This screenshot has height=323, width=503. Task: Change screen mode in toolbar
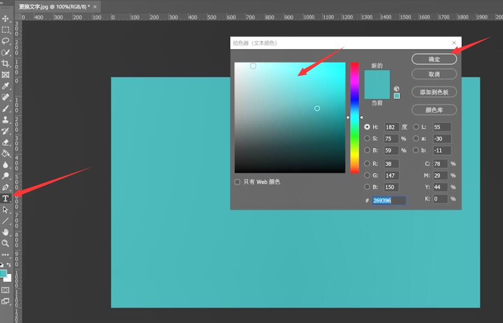pos(5,301)
